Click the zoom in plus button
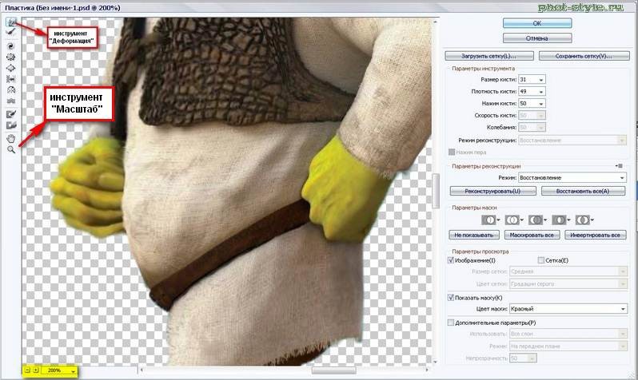Screen dimensions: 638x380 coord(36,370)
